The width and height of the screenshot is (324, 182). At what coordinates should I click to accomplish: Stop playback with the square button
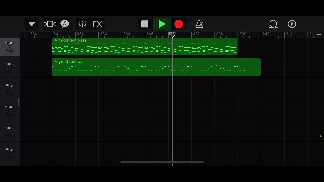145,24
